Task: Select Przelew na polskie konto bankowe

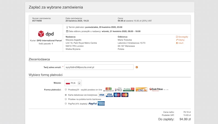Action: [x=66, y=99]
